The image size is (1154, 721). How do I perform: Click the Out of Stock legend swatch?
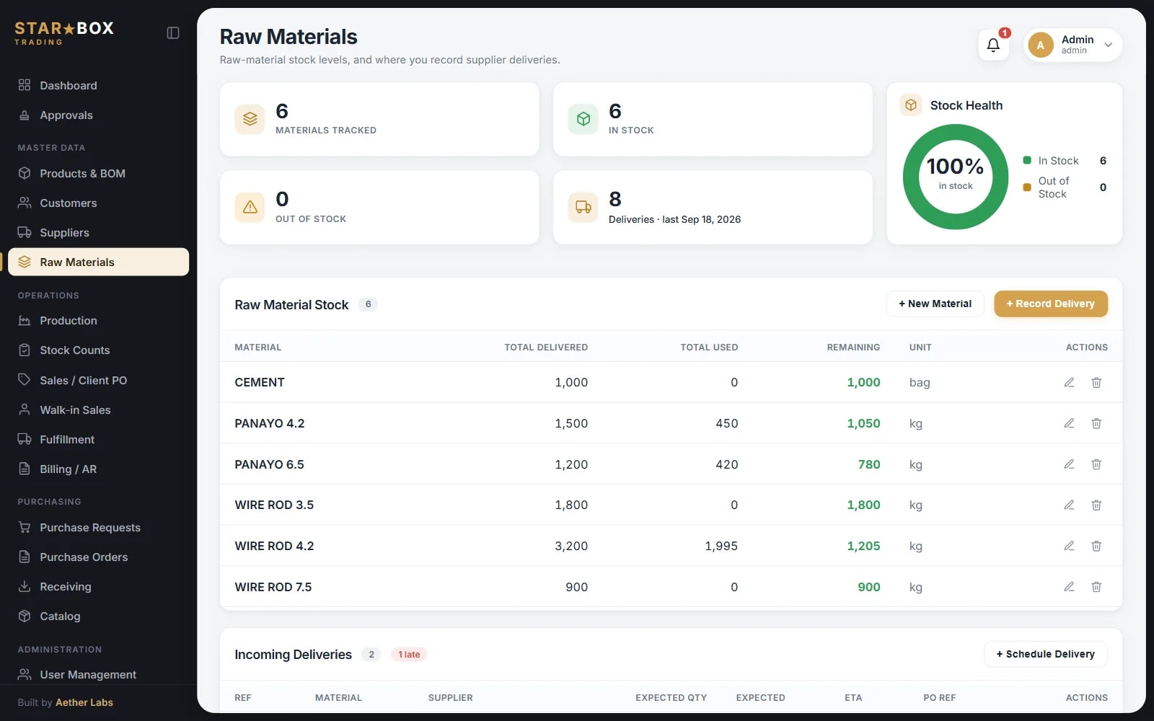point(1027,187)
